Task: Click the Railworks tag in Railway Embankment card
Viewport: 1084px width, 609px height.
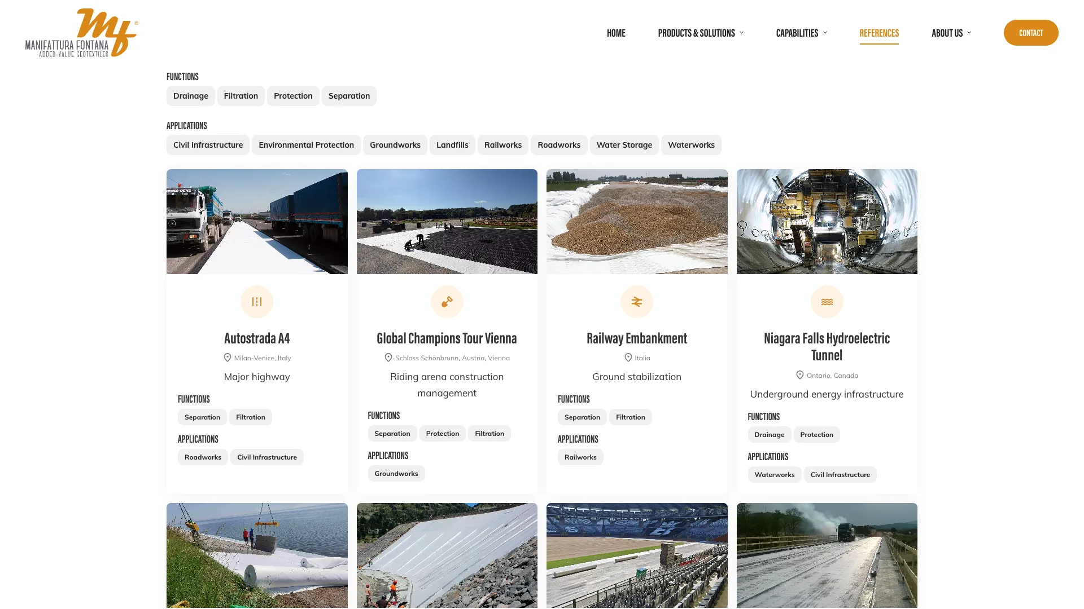Action: (580, 457)
